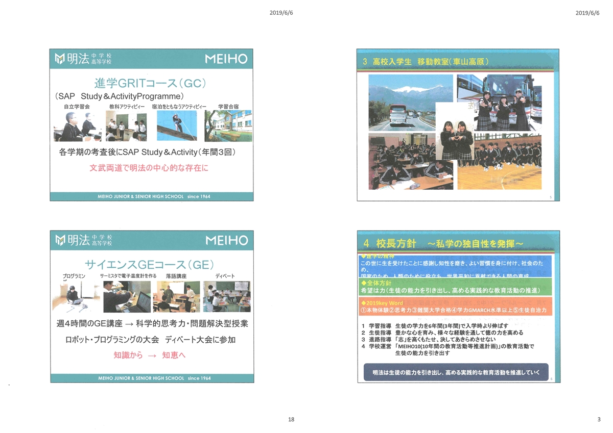Open the photo under 落語講座
This screenshot has width=613, height=433.
coord(175,296)
